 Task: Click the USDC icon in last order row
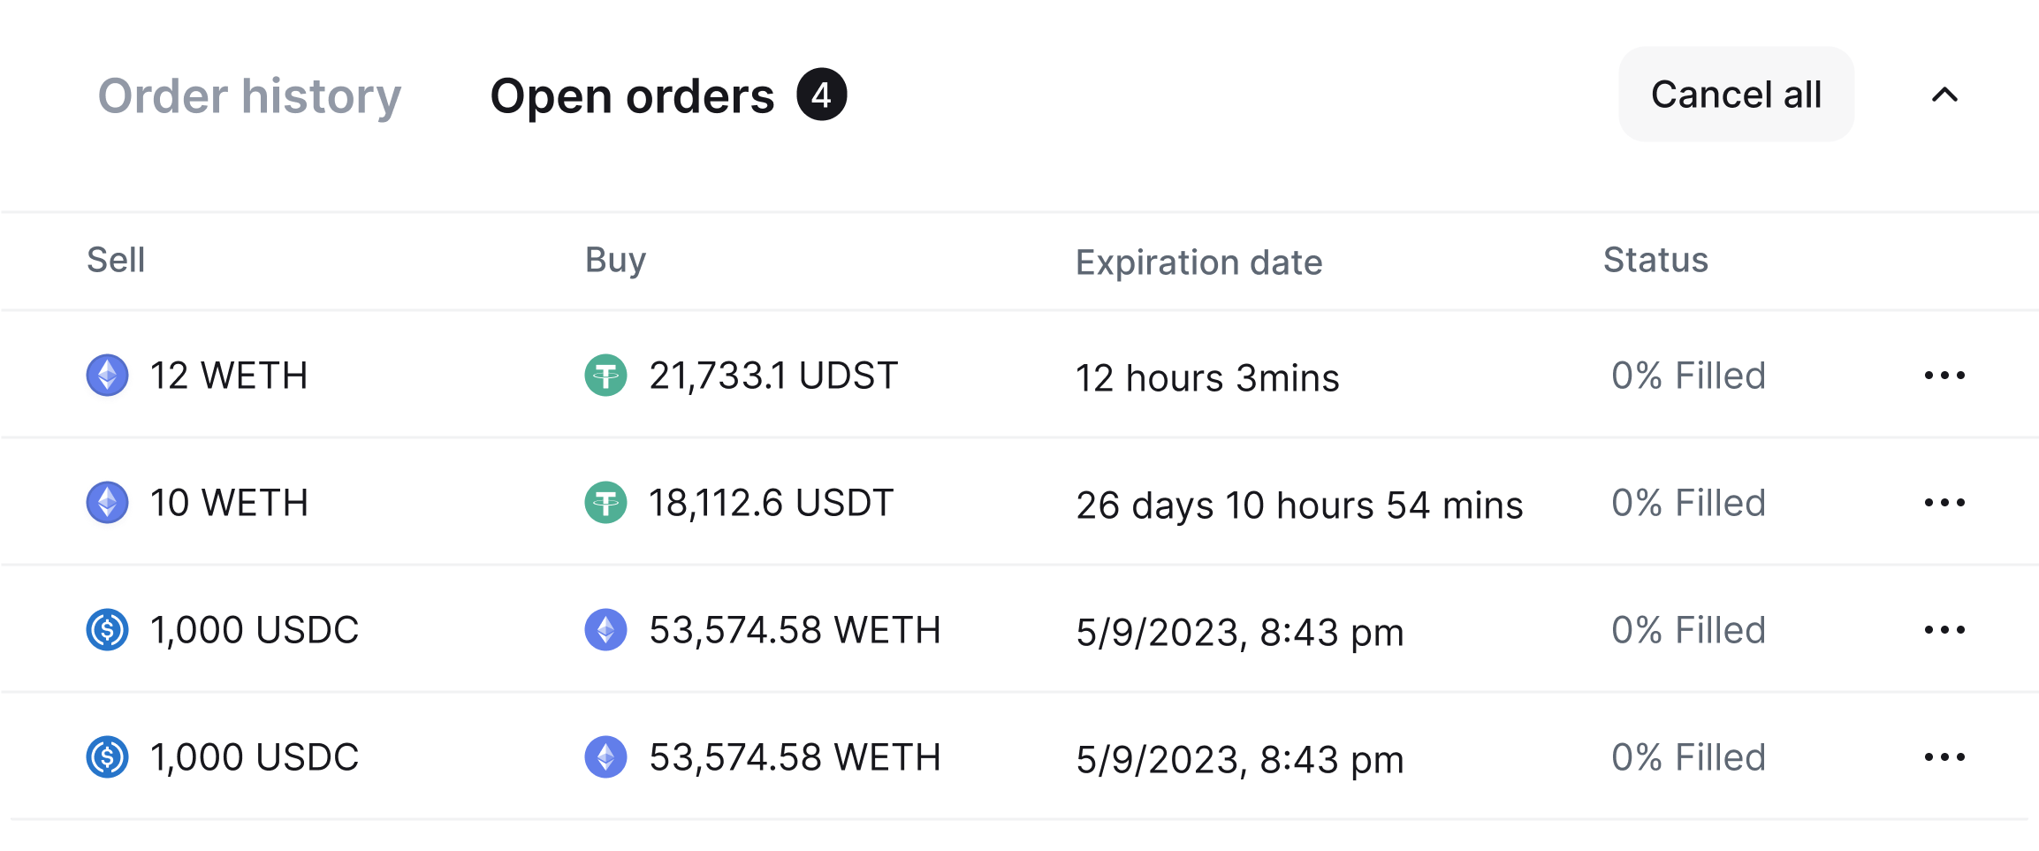click(107, 757)
